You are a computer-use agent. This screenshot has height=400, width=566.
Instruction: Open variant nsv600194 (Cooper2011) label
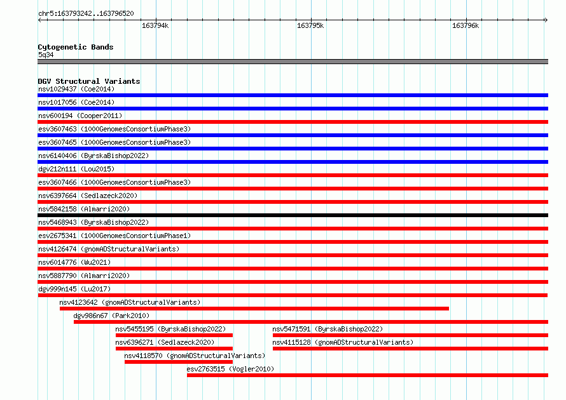pyautogui.click(x=80, y=116)
